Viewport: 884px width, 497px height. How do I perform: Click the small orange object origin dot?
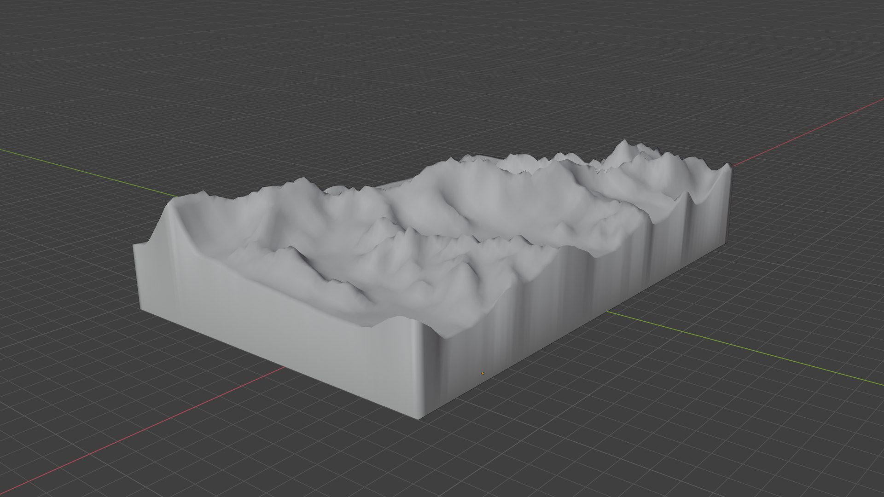(x=483, y=373)
